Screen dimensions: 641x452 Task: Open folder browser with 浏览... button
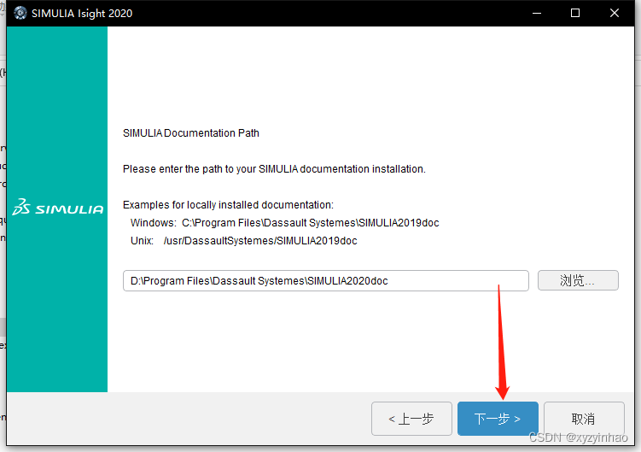click(578, 280)
